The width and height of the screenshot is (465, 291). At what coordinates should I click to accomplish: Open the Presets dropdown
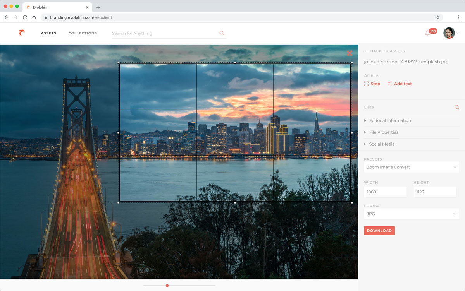click(x=412, y=167)
